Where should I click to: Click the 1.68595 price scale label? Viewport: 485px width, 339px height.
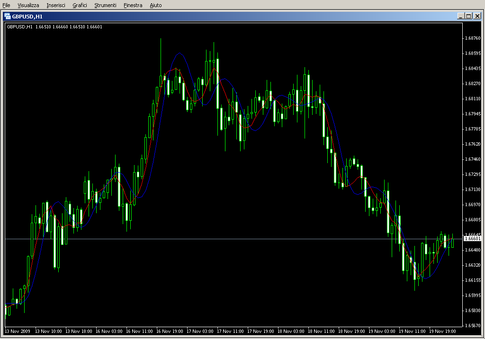click(473, 53)
